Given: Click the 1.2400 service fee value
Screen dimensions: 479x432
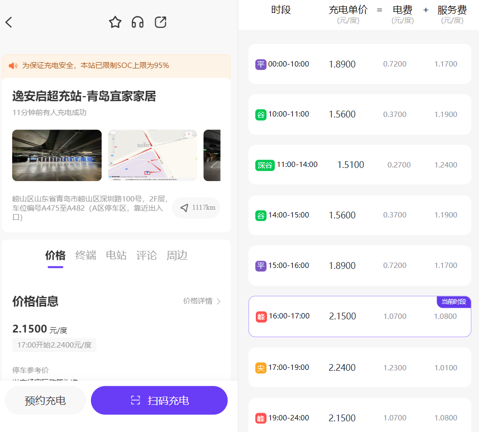Looking at the screenshot, I should [x=446, y=165].
